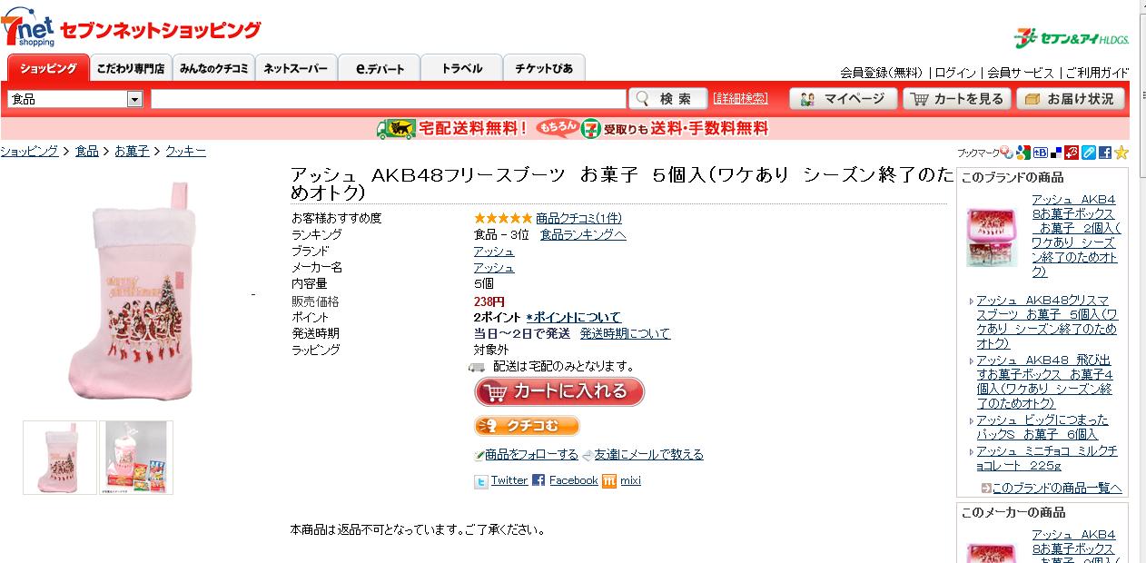This screenshot has width=1146, height=563.
Task: Click the Twitter share icon
Action: click(x=481, y=481)
